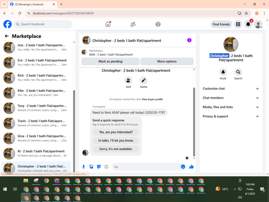Open the Windows notification center icon
269x202 pixels.
tap(263, 189)
